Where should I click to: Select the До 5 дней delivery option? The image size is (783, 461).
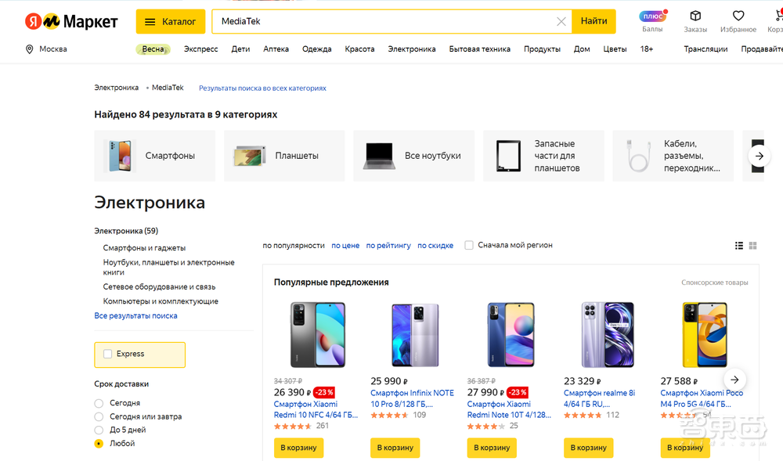click(99, 430)
